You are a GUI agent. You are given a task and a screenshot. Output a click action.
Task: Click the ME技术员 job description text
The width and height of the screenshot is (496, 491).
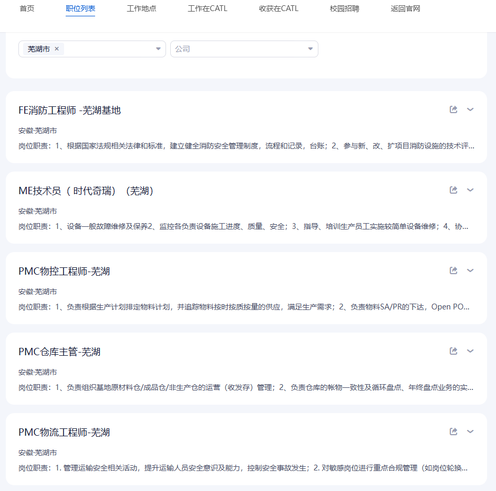coord(243,226)
